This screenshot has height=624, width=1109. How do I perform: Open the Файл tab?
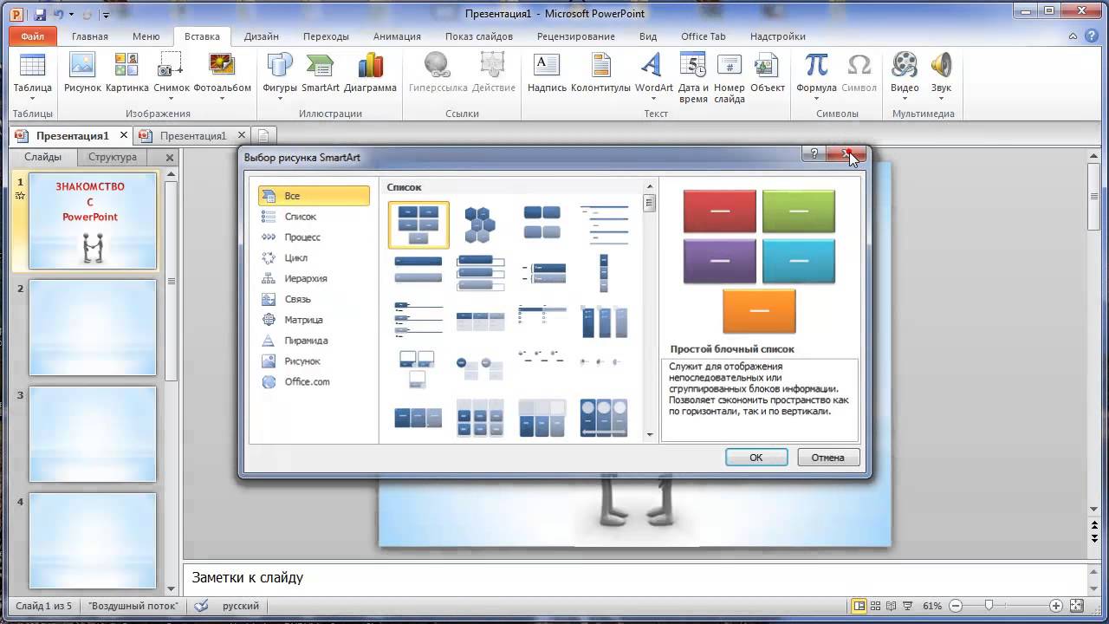[33, 36]
